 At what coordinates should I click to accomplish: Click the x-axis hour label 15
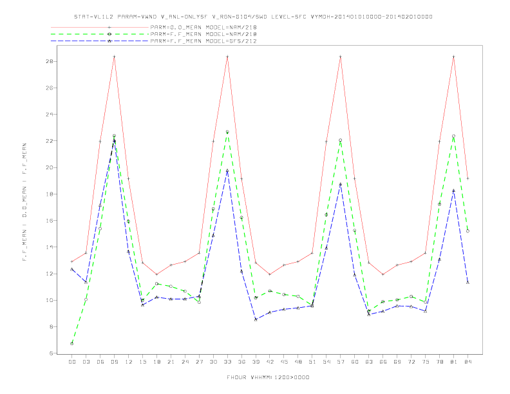pos(142,362)
